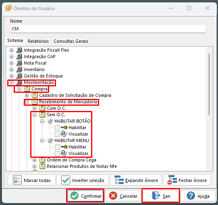
Task: Collapse the Movimentação node
Action: pos(12,83)
